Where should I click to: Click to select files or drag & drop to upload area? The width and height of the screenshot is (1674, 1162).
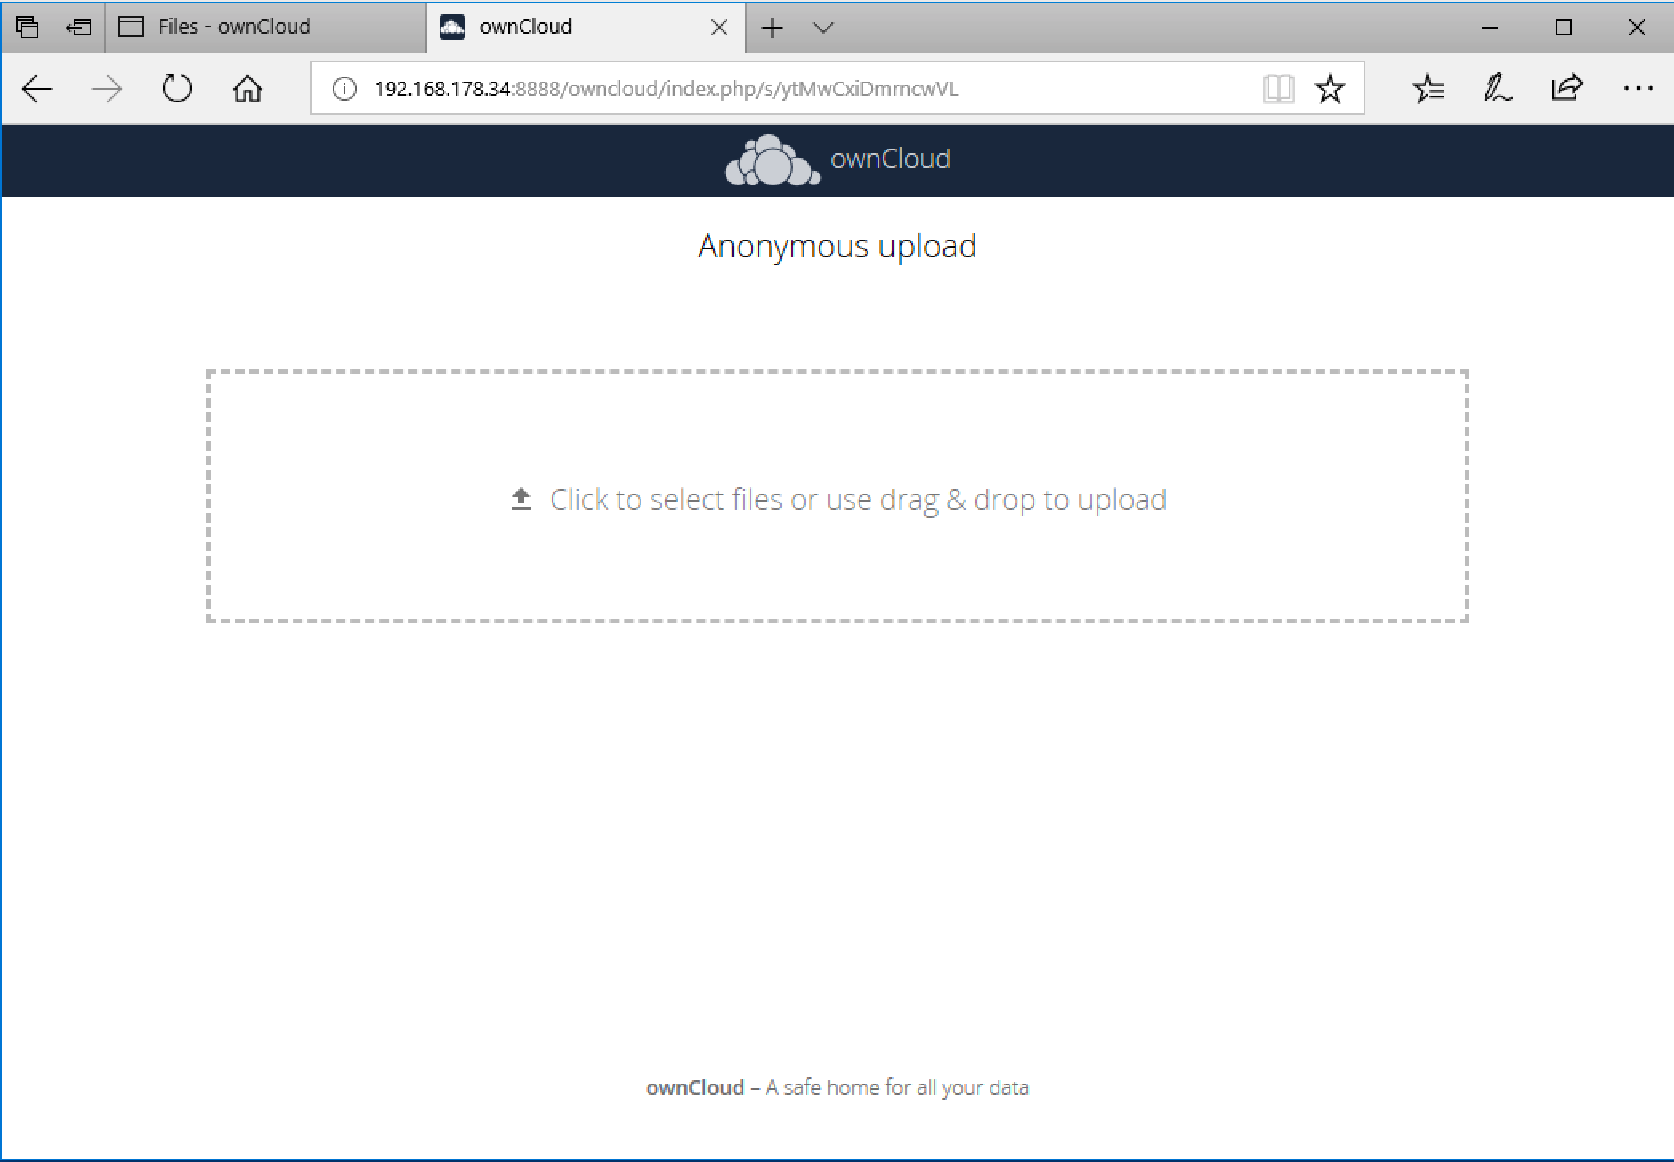click(838, 496)
